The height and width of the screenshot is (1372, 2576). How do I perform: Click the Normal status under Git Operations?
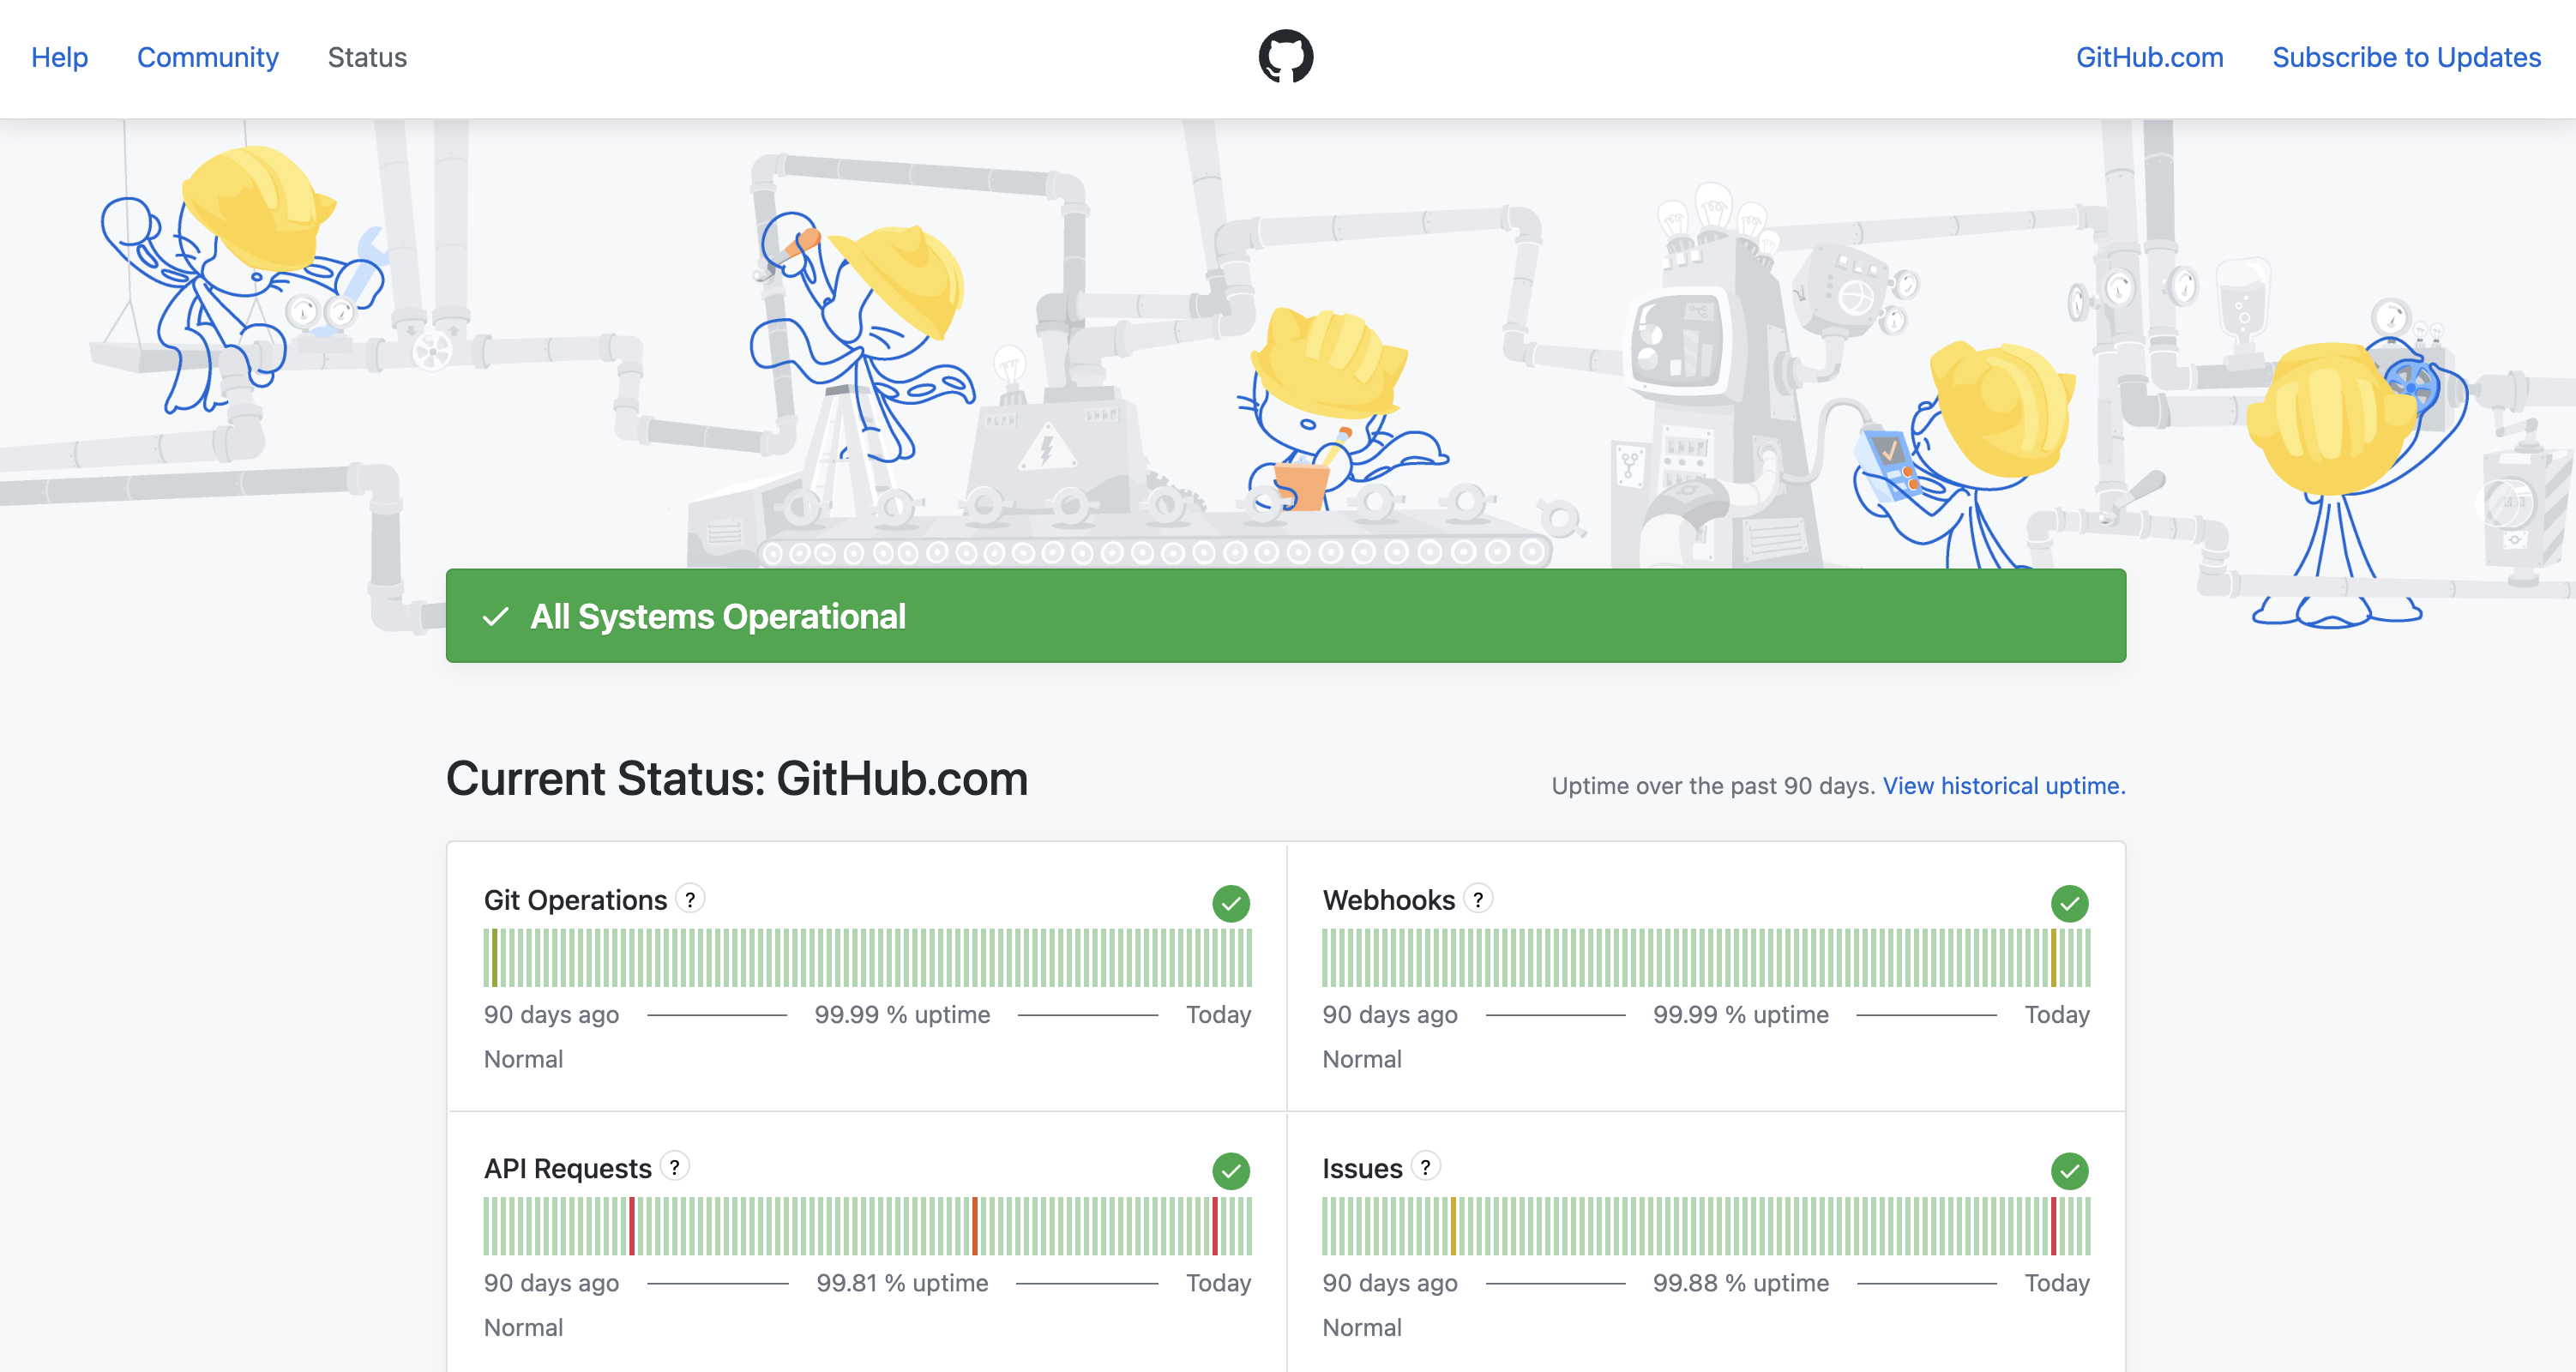tap(523, 1060)
